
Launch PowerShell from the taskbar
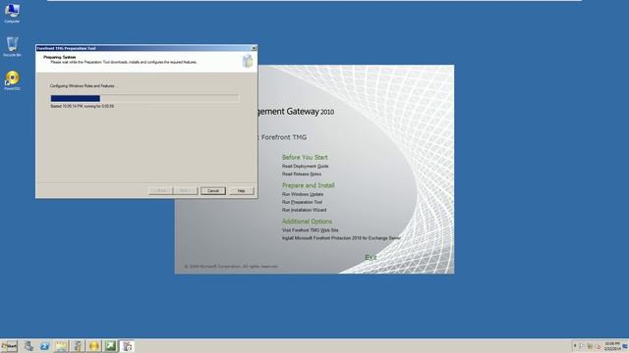(x=44, y=346)
